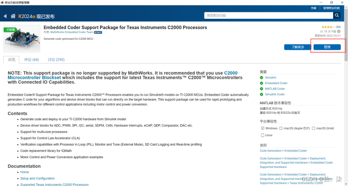Click the 搜索附加功能 search field
348x186 pixels.
(x=269, y=15)
